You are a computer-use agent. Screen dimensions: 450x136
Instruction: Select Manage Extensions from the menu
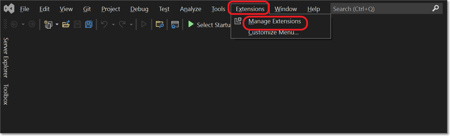point(275,21)
